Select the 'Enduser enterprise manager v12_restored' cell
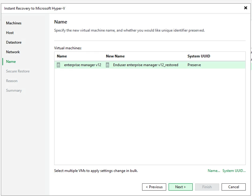This screenshot has height=196, width=252. pyautogui.click(x=146, y=65)
